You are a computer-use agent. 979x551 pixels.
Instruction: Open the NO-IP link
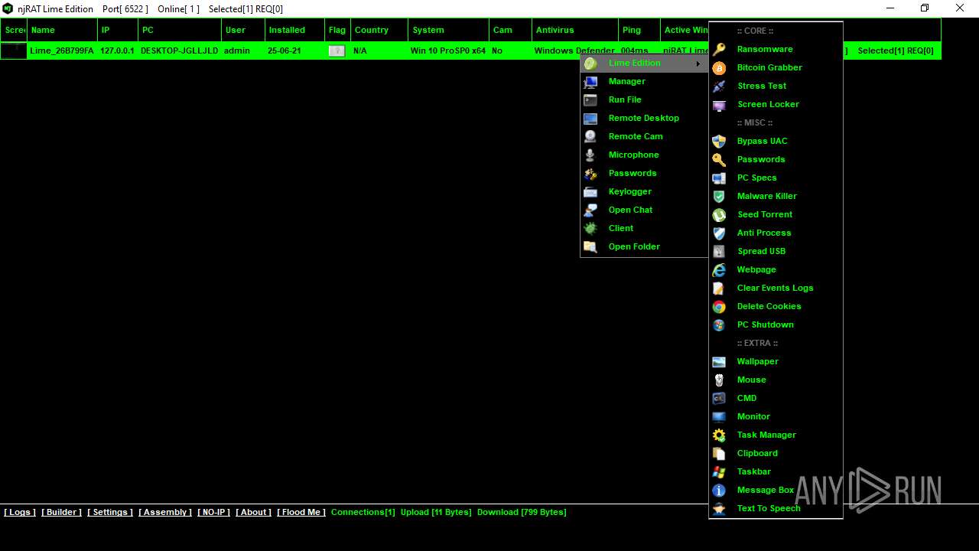(x=213, y=512)
